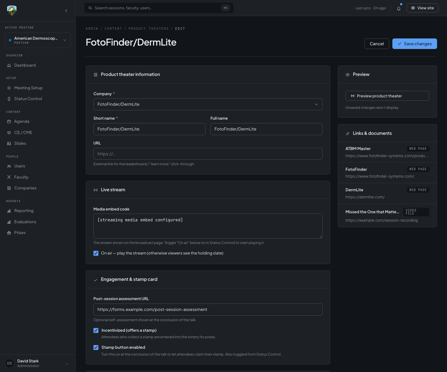Viewport: 447px width, 372px height.
Task: Open the DermLite link row
Action: (x=387, y=193)
